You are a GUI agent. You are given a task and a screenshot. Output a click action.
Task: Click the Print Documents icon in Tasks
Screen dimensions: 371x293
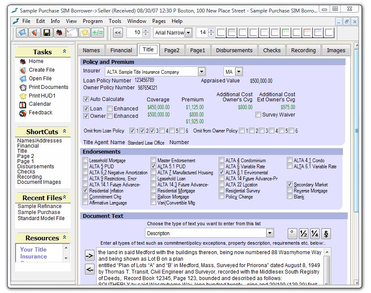point(23,87)
